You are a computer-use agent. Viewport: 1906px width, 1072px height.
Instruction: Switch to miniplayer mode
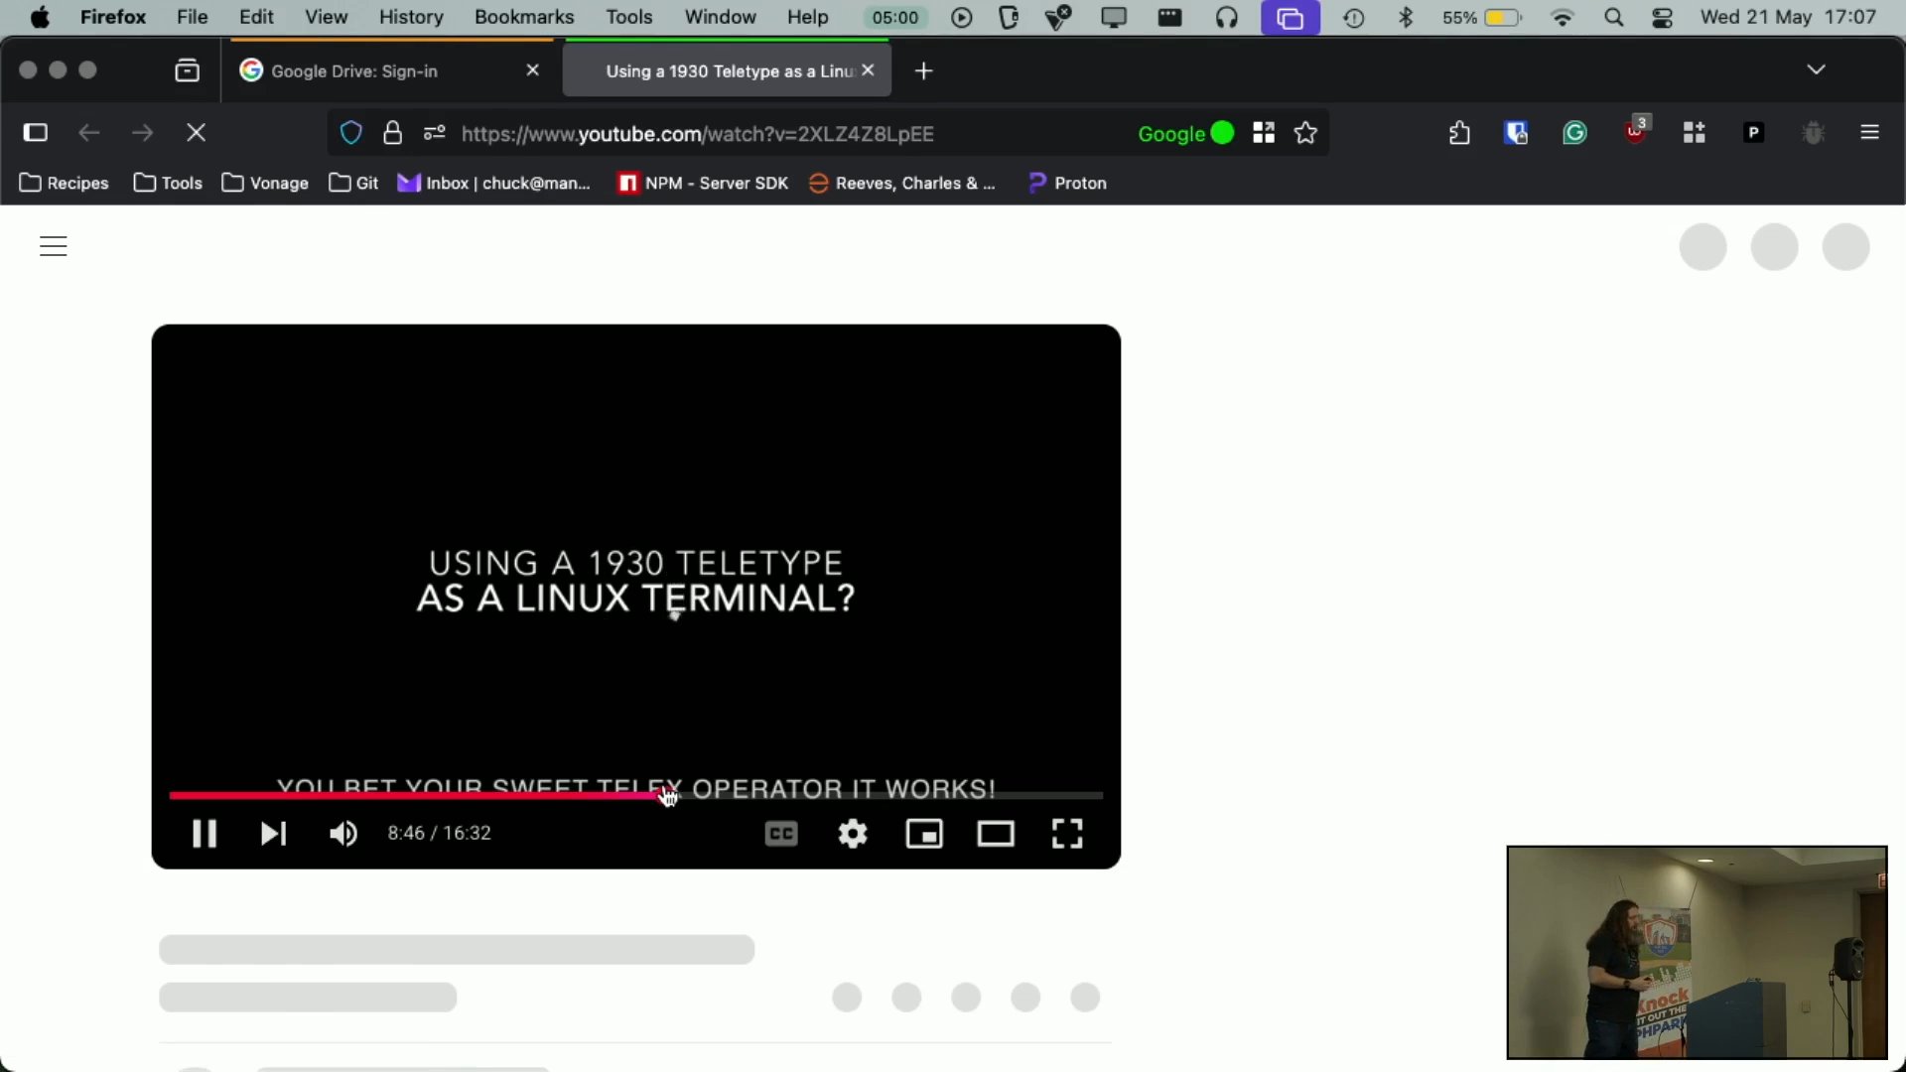(924, 834)
